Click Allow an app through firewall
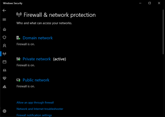The image size is (165, 117). (x=35, y=103)
